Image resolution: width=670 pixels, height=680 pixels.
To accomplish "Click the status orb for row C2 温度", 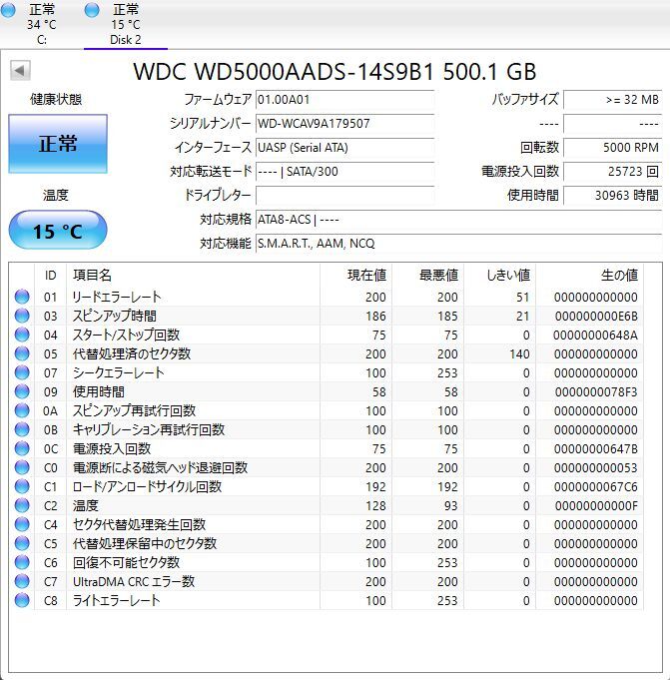I will [x=22, y=505].
